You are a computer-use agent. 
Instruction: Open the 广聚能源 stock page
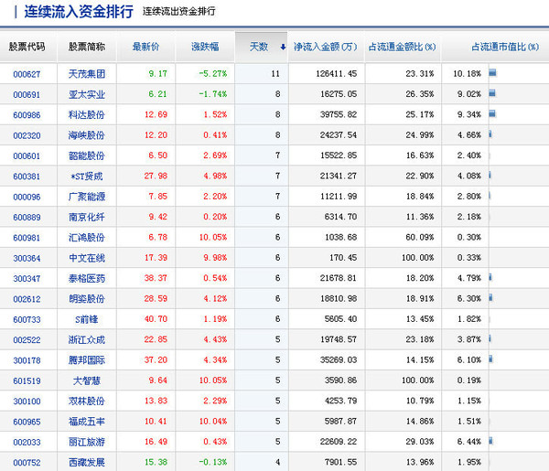point(87,197)
